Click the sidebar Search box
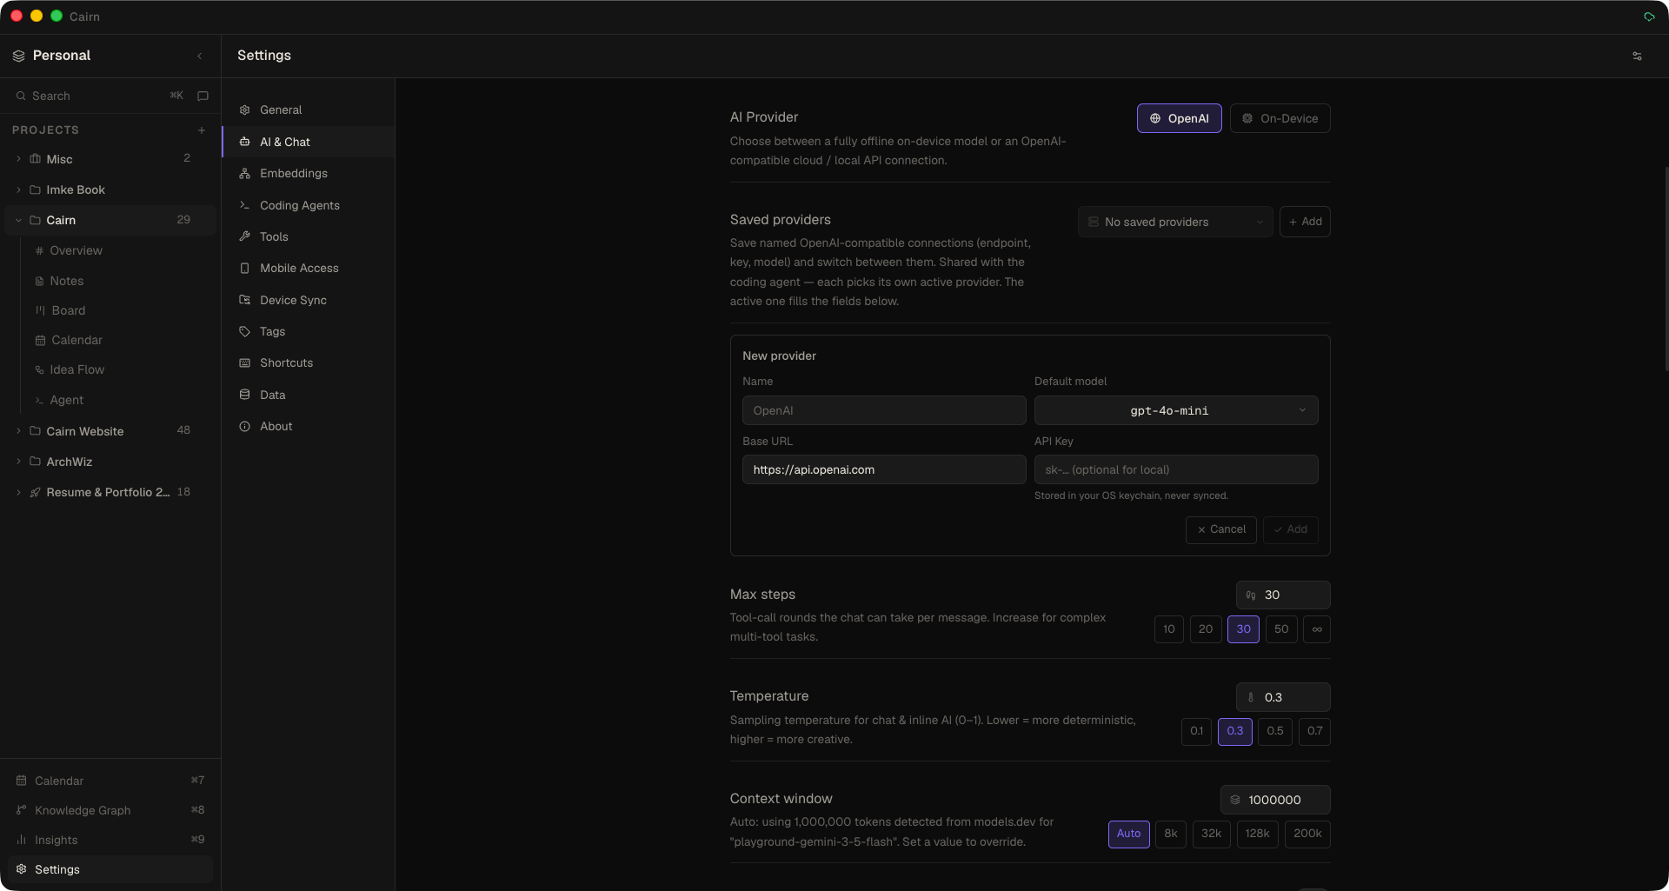Image resolution: width=1669 pixels, height=891 pixels. (100, 96)
